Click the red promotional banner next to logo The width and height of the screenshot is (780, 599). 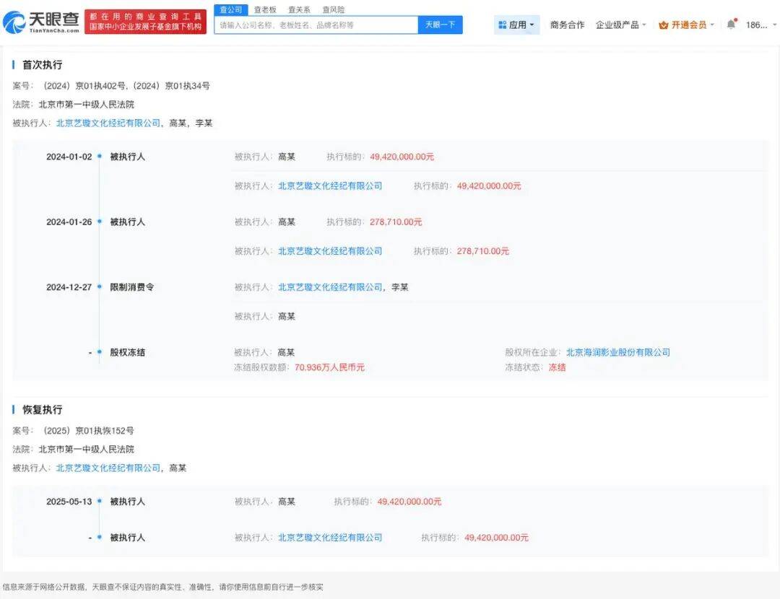145,22
